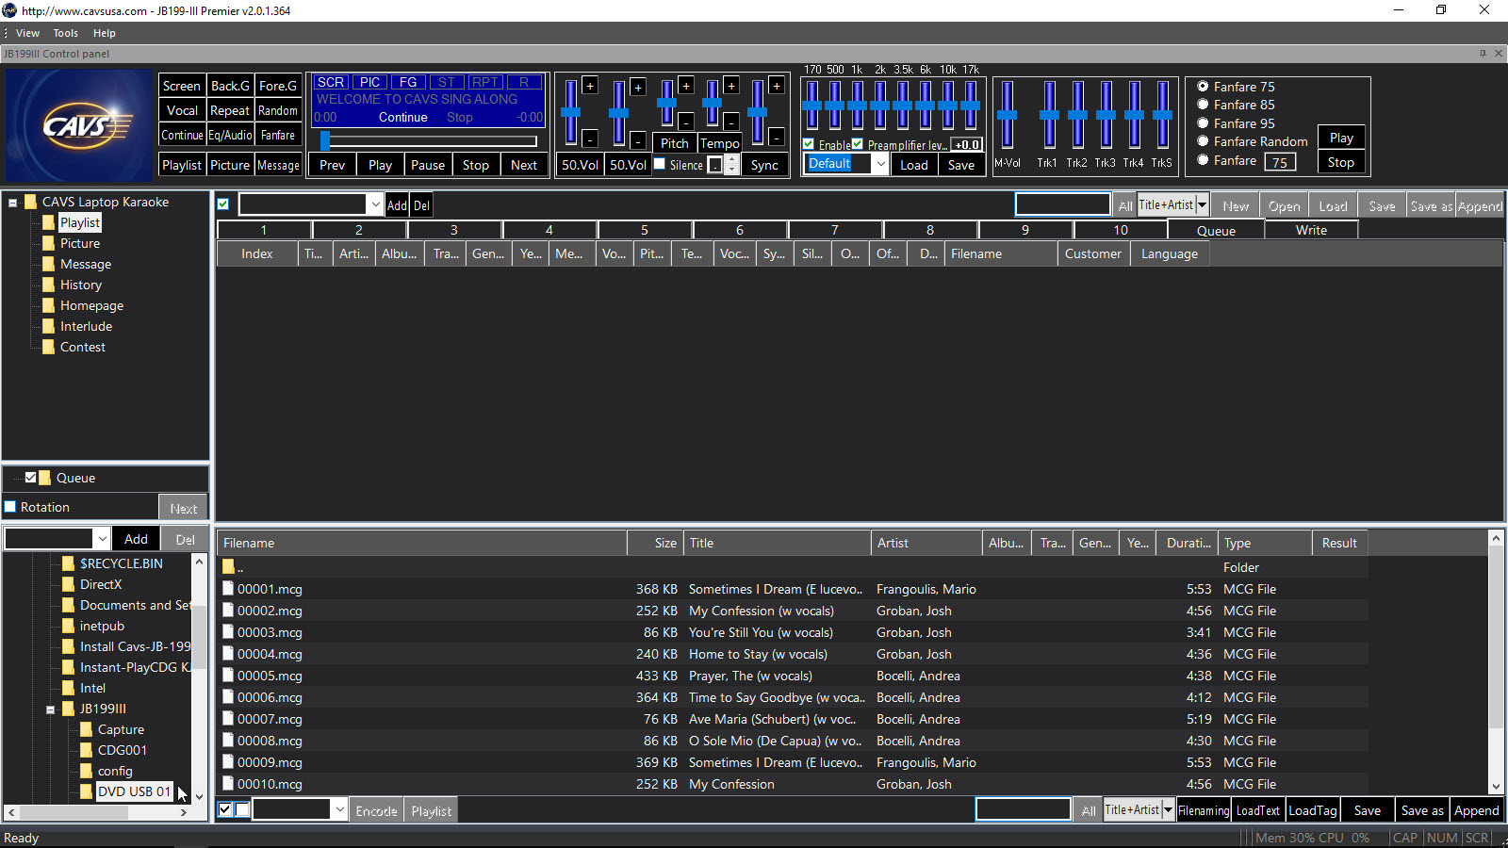Click the config folder icon
The height and width of the screenshot is (848, 1508).
[x=87, y=771]
